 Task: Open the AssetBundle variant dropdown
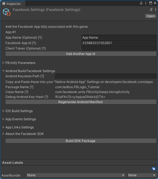[142, 175]
